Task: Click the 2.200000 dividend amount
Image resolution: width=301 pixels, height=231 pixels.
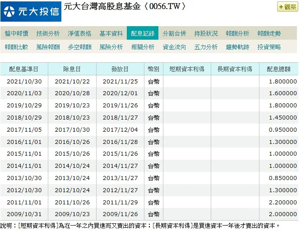Action: pyautogui.click(x=283, y=202)
